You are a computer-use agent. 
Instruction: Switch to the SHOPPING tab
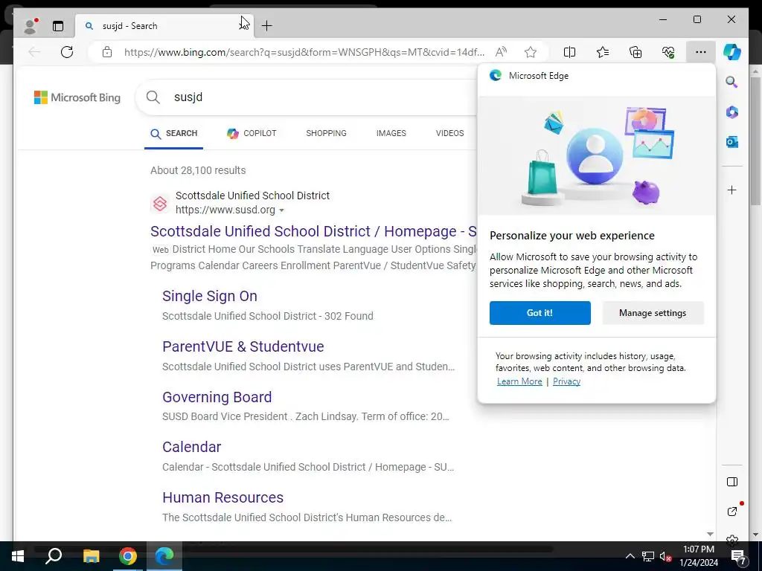(326, 134)
